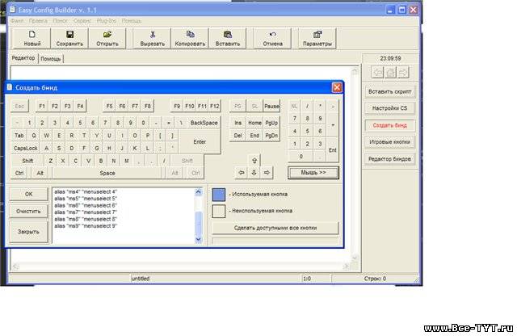Image resolution: width=517 pixels, height=336 pixels.
Task: Click the F1 key on the virtual keyboard
Action: point(42,106)
